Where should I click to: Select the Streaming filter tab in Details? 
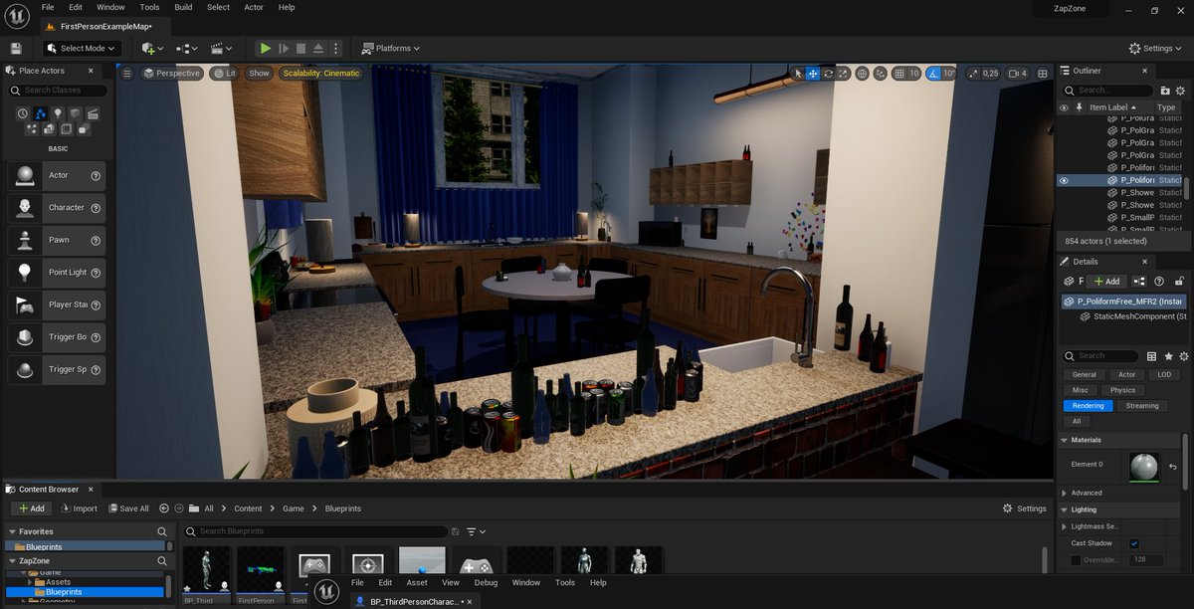click(1141, 405)
